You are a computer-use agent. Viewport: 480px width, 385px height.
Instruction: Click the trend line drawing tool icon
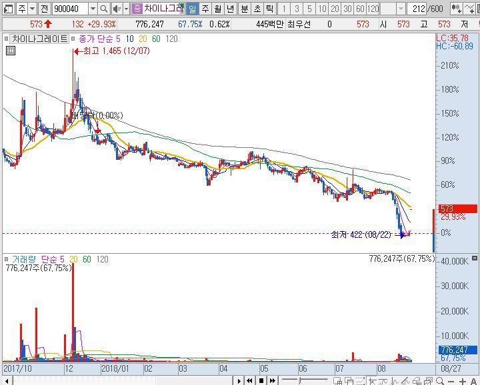point(383,381)
